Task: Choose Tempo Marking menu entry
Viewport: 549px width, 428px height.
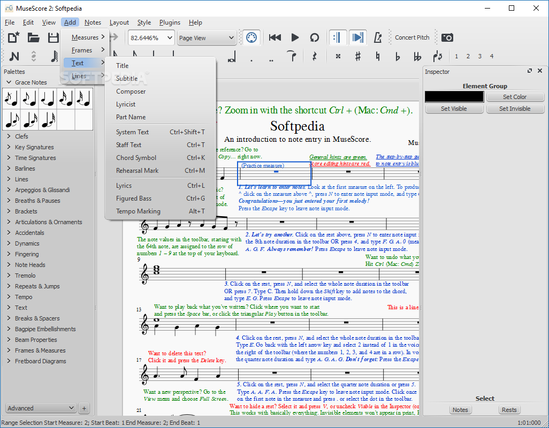Action: [x=161, y=211]
